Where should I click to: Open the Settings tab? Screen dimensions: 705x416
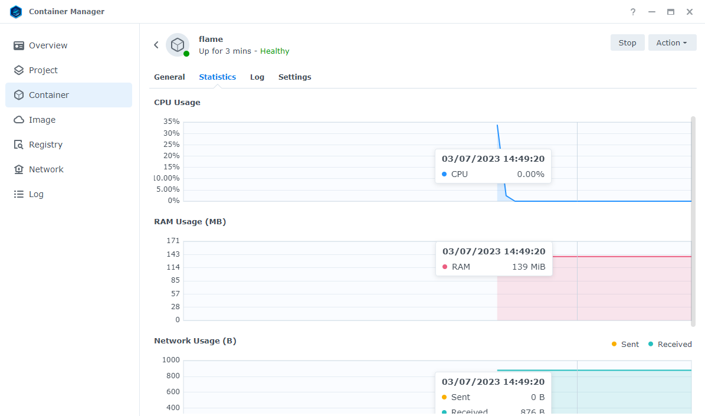pos(294,77)
